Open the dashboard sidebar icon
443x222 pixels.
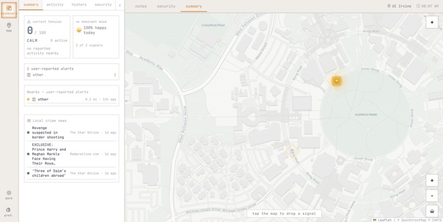(9, 10)
